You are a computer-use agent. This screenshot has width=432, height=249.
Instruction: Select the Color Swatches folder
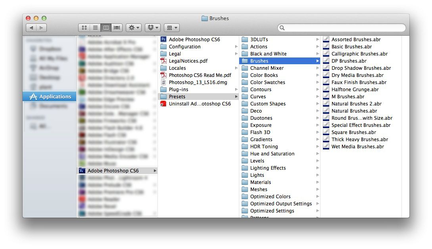coord(280,82)
